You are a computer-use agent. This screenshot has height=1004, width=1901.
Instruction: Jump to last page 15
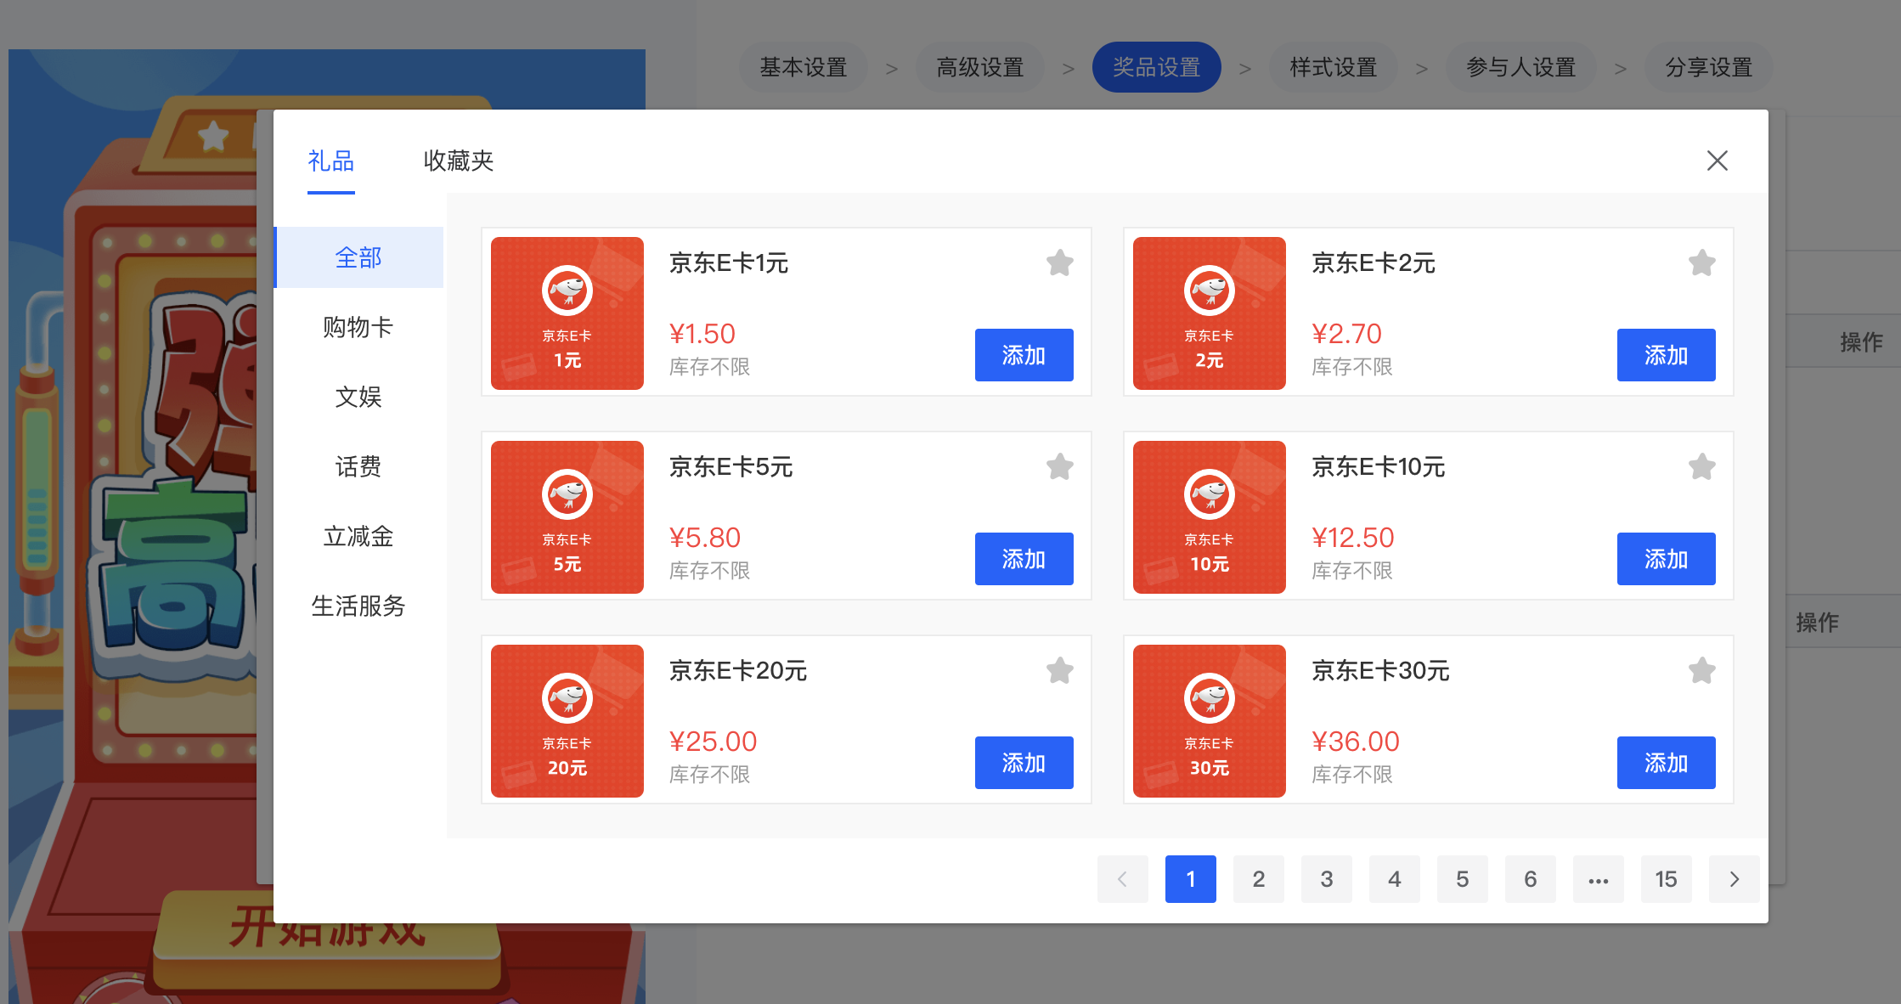click(x=1666, y=879)
